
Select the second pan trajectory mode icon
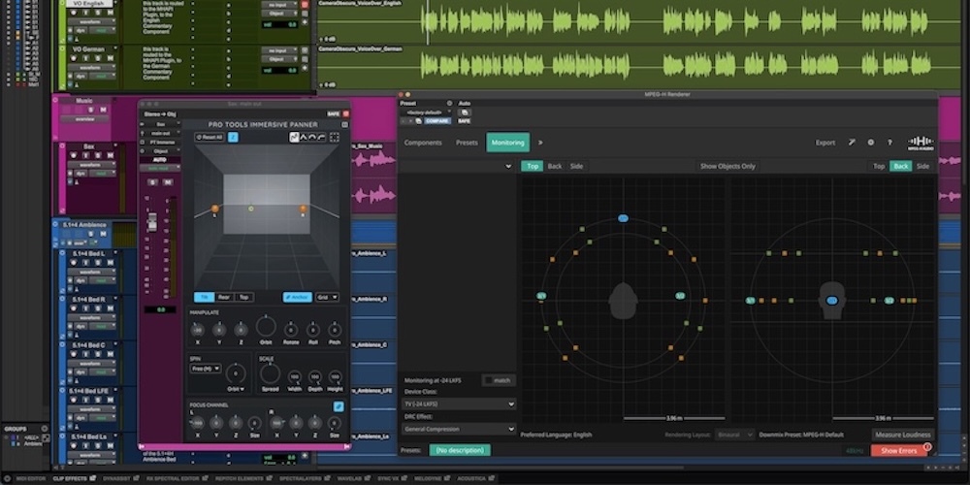[304, 138]
